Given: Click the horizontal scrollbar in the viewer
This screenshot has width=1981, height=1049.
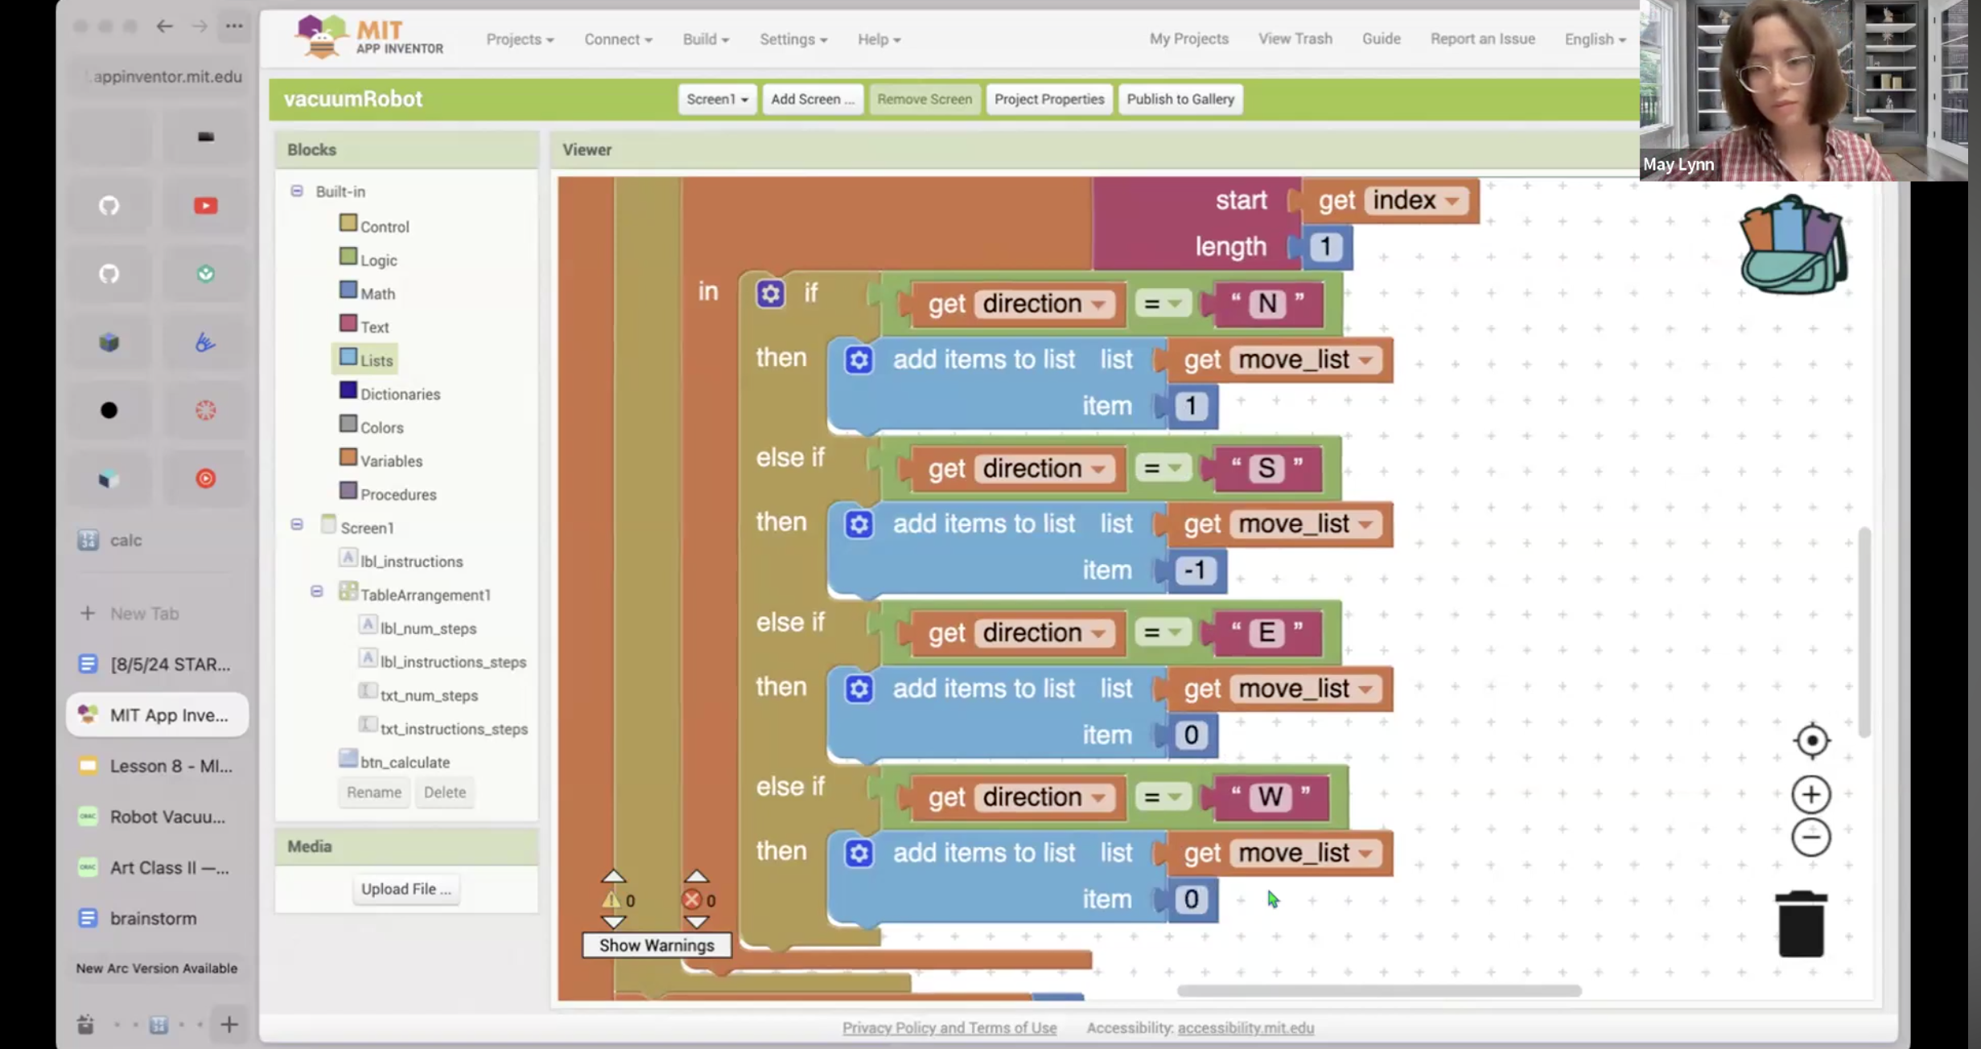Looking at the screenshot, I should [x=1378, y=990].
